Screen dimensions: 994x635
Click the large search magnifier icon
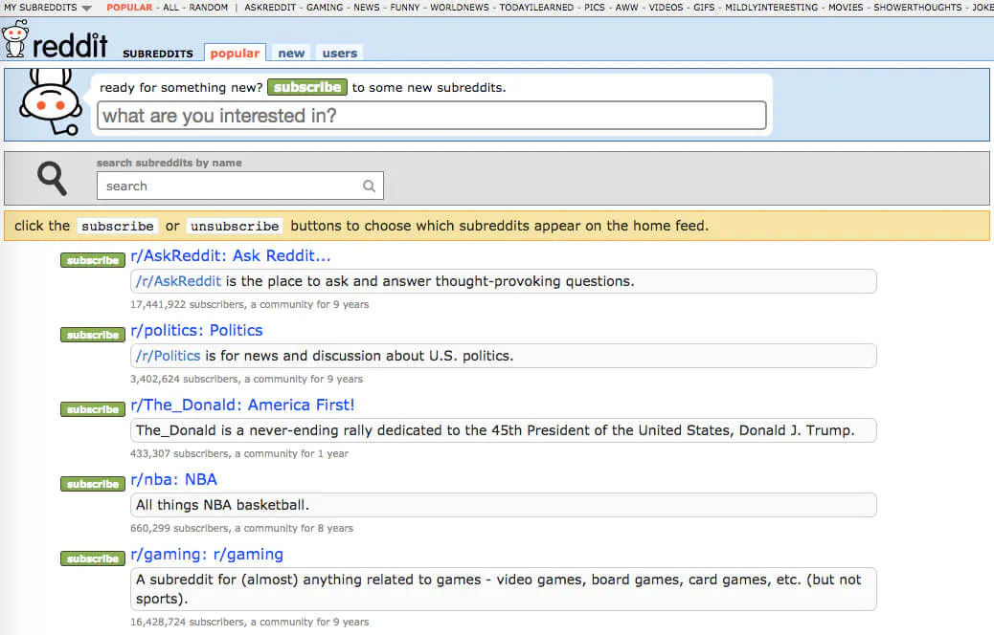coord(52,178)
